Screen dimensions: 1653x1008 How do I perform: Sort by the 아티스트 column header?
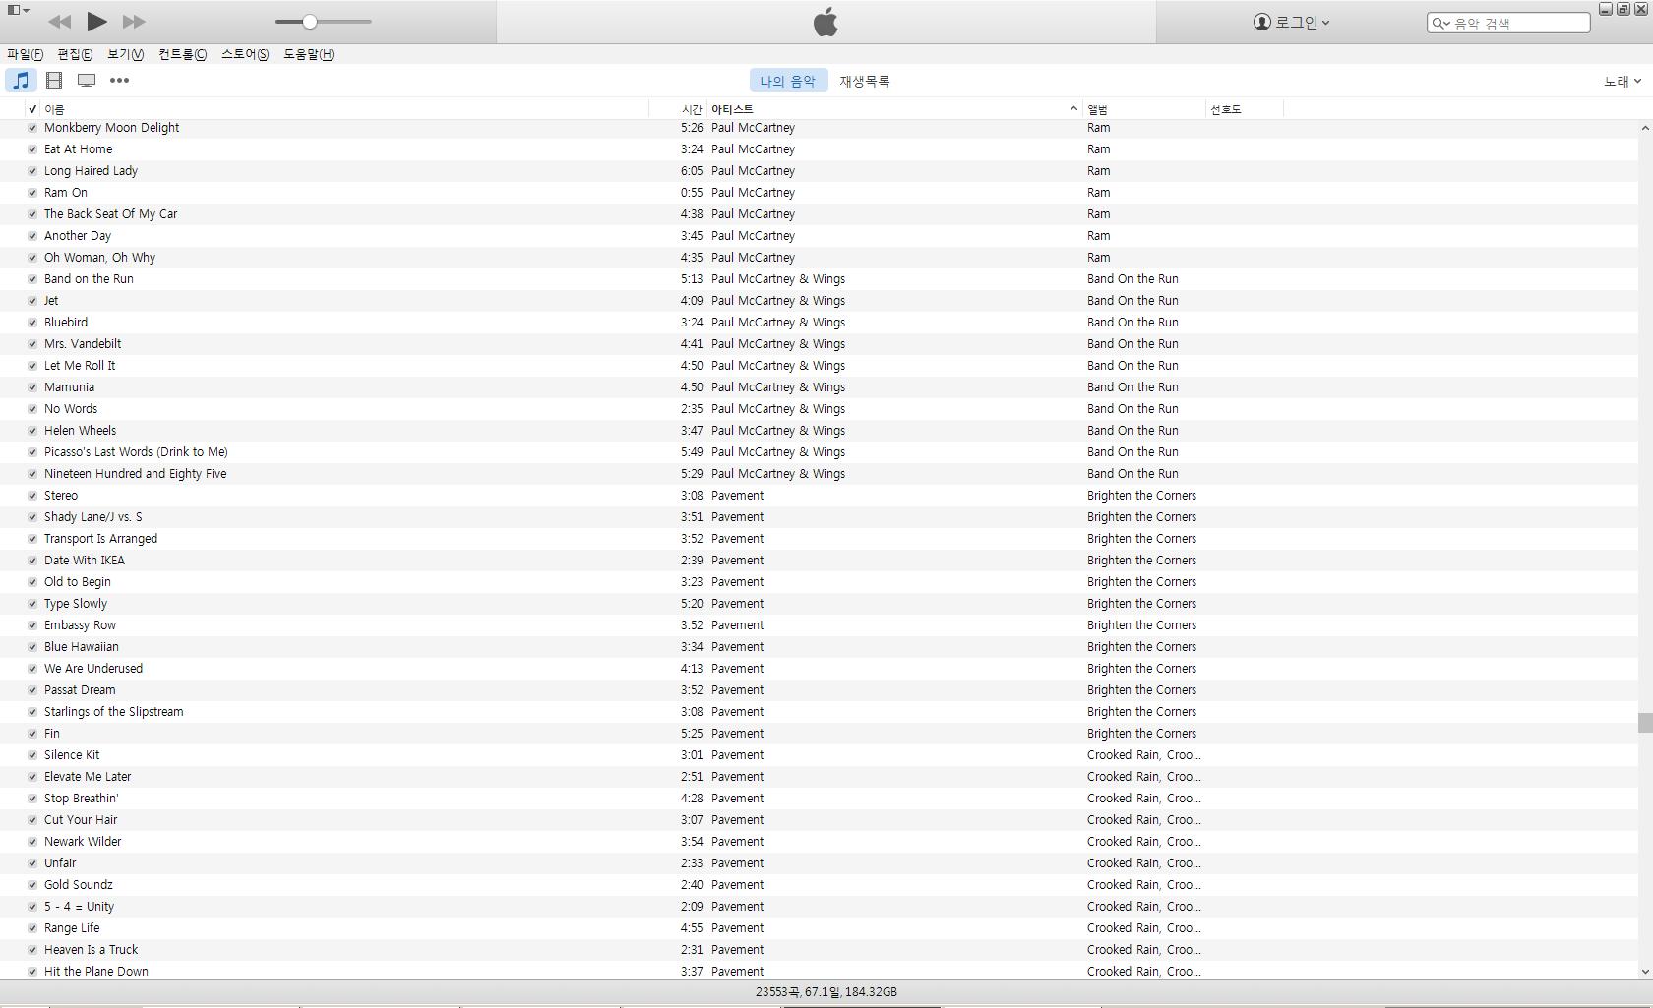tap(732, 109)
